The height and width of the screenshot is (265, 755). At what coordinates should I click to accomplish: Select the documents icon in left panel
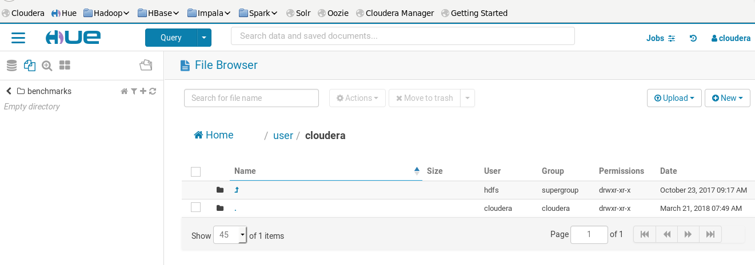click(30, 66)
